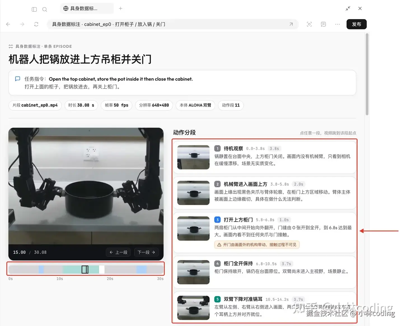Open the comments panel icon

323,24
